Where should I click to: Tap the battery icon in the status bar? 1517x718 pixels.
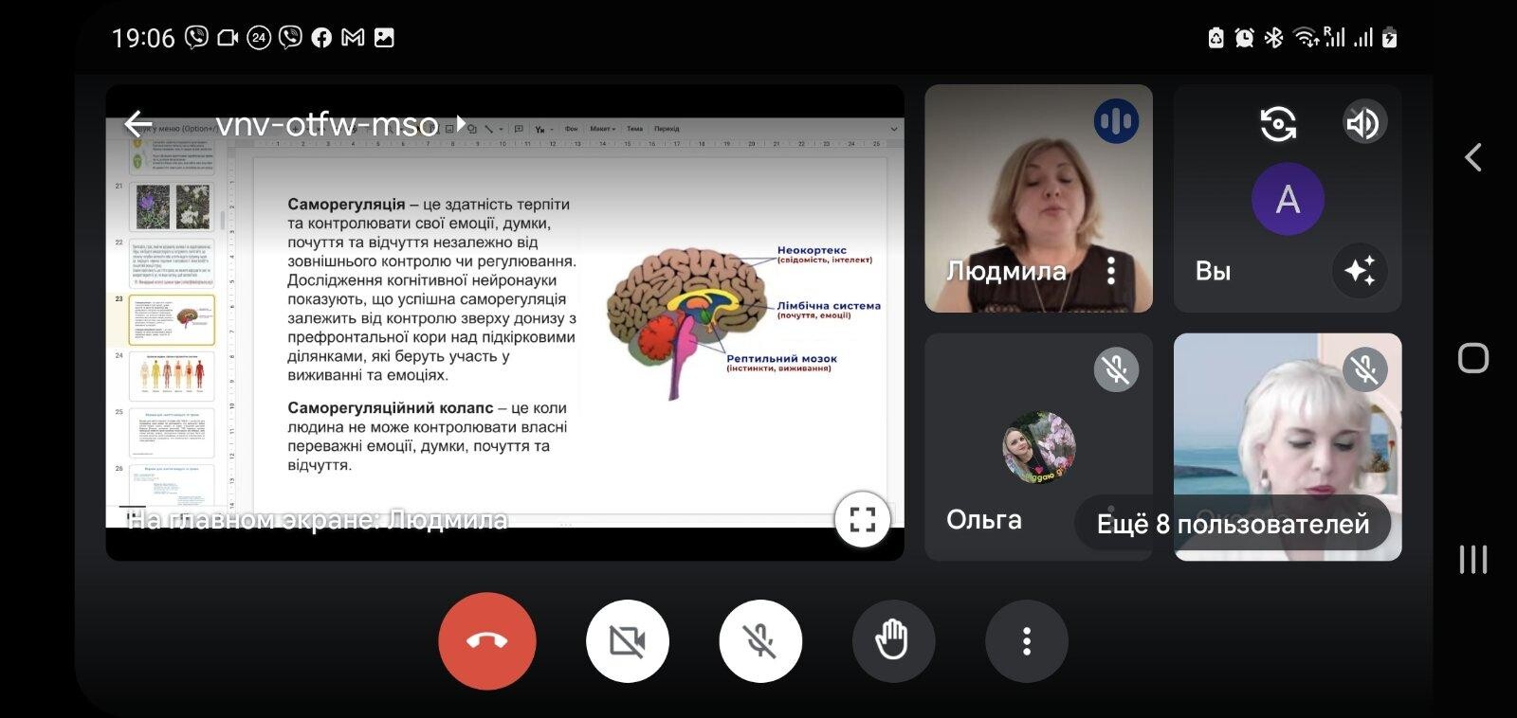pos(1390,38)
